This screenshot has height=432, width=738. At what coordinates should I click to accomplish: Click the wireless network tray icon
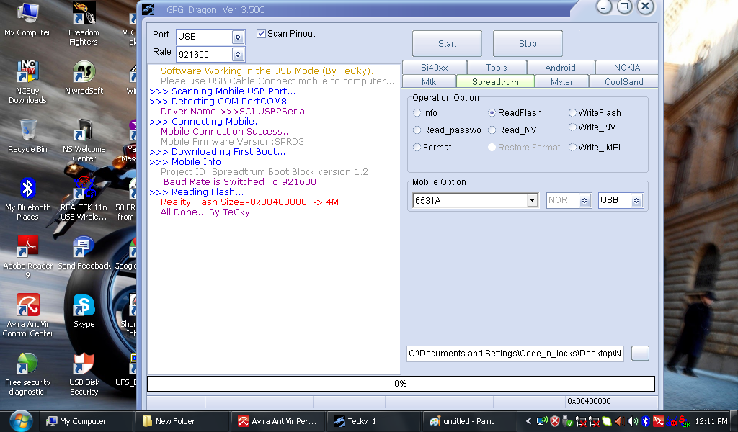542,421
